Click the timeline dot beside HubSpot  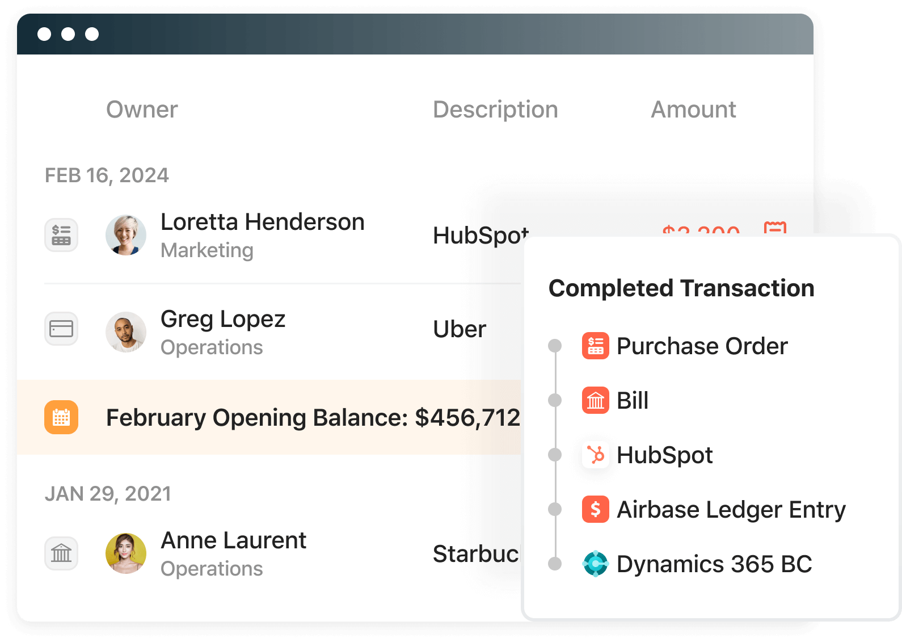point(555,455)
